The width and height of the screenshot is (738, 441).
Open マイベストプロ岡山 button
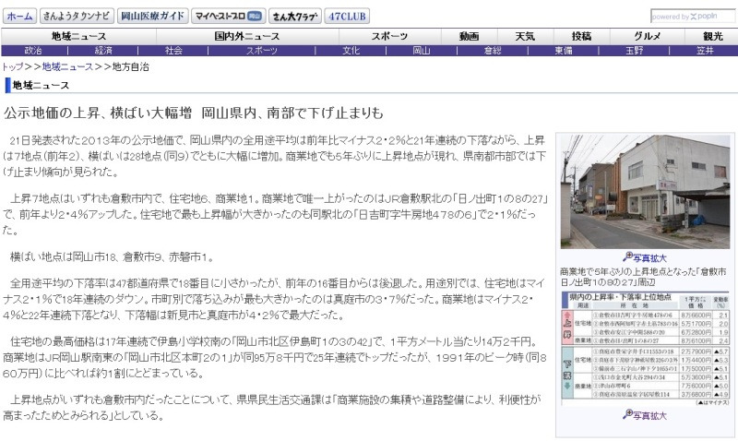point(228,16)
